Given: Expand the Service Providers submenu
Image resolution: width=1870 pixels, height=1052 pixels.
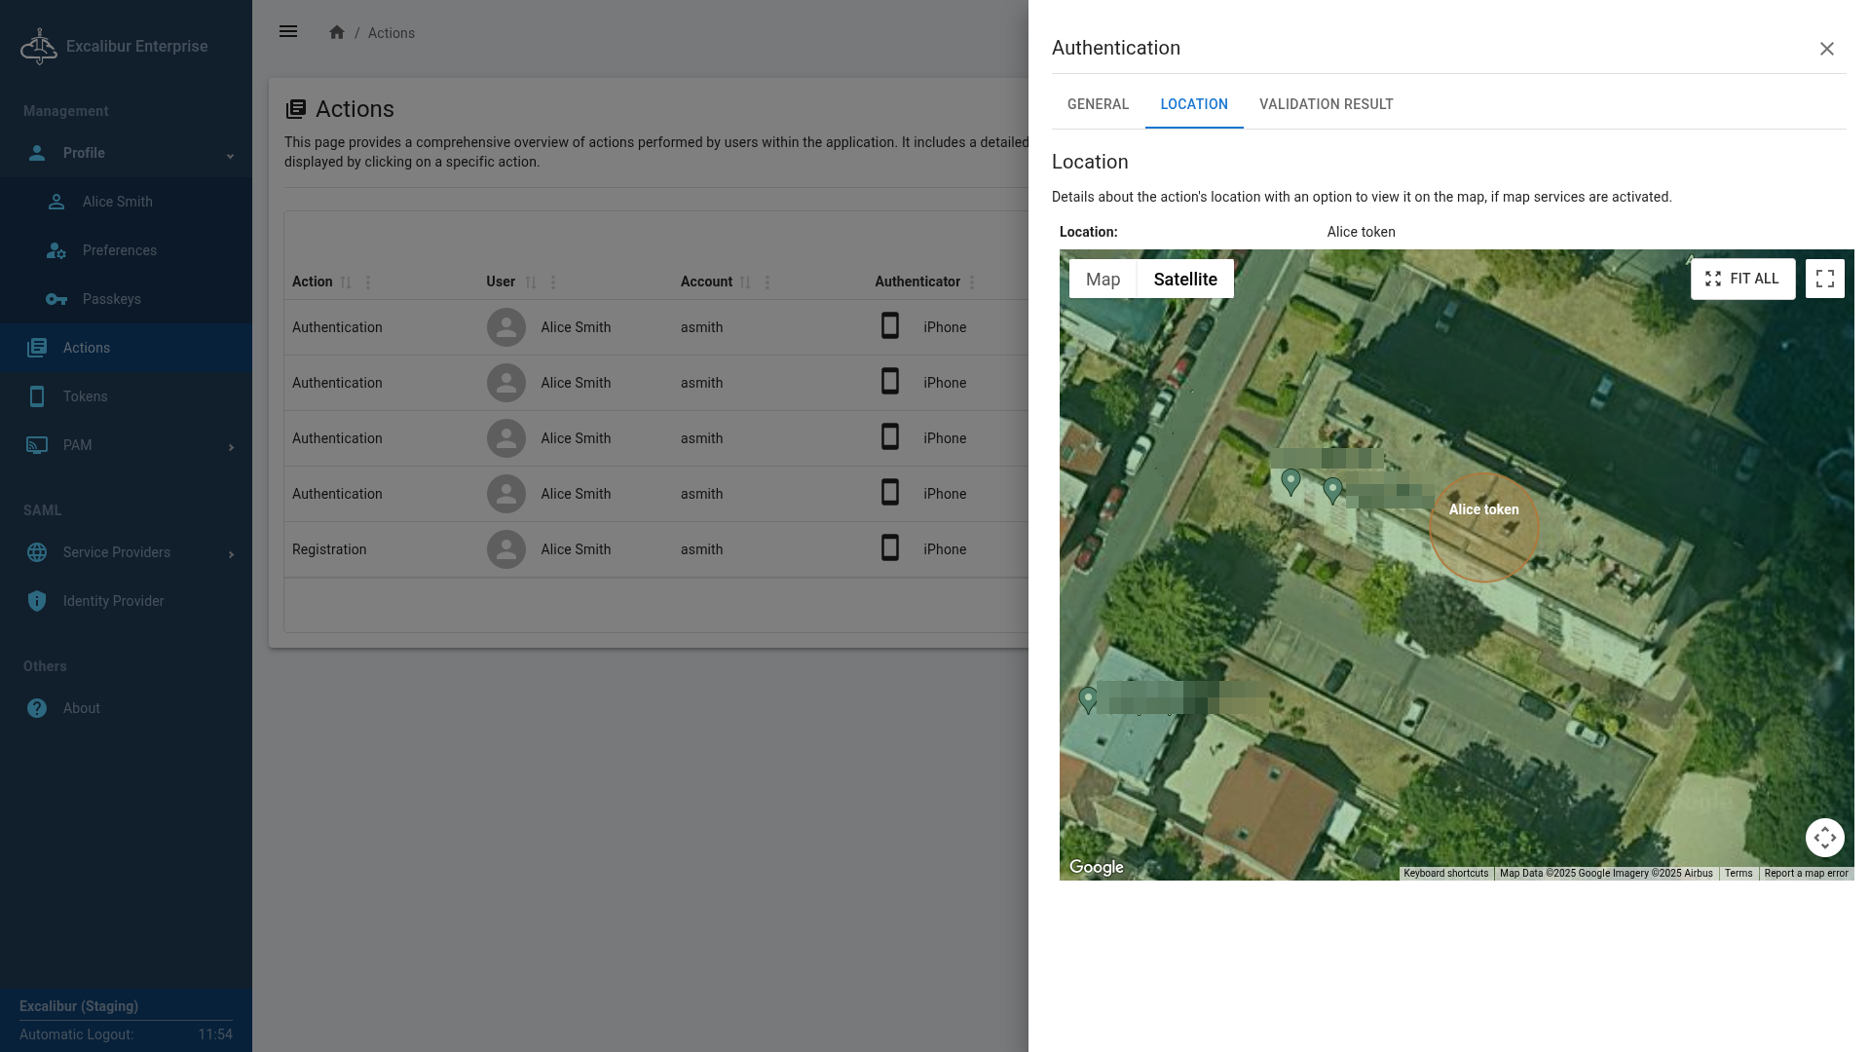Looking at the screenshot, I should click(x=231, y=554).
